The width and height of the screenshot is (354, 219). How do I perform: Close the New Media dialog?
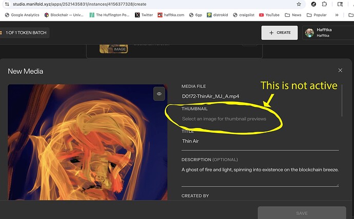pyautogui.click(x=340, y=70)
